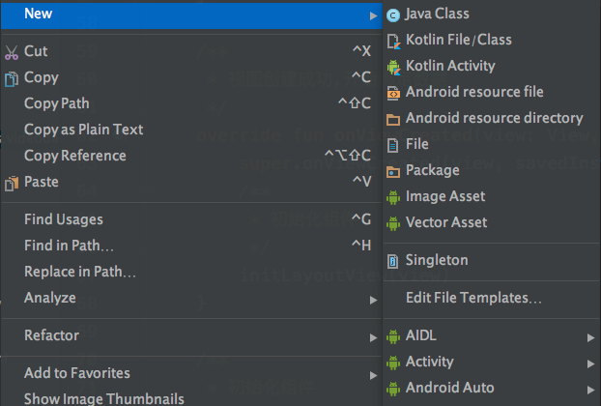Image resolution: width=601 pixels, height=406 pixels.
Task: Click the ^H shortcut hint
Action: click(x=361, y=246)
